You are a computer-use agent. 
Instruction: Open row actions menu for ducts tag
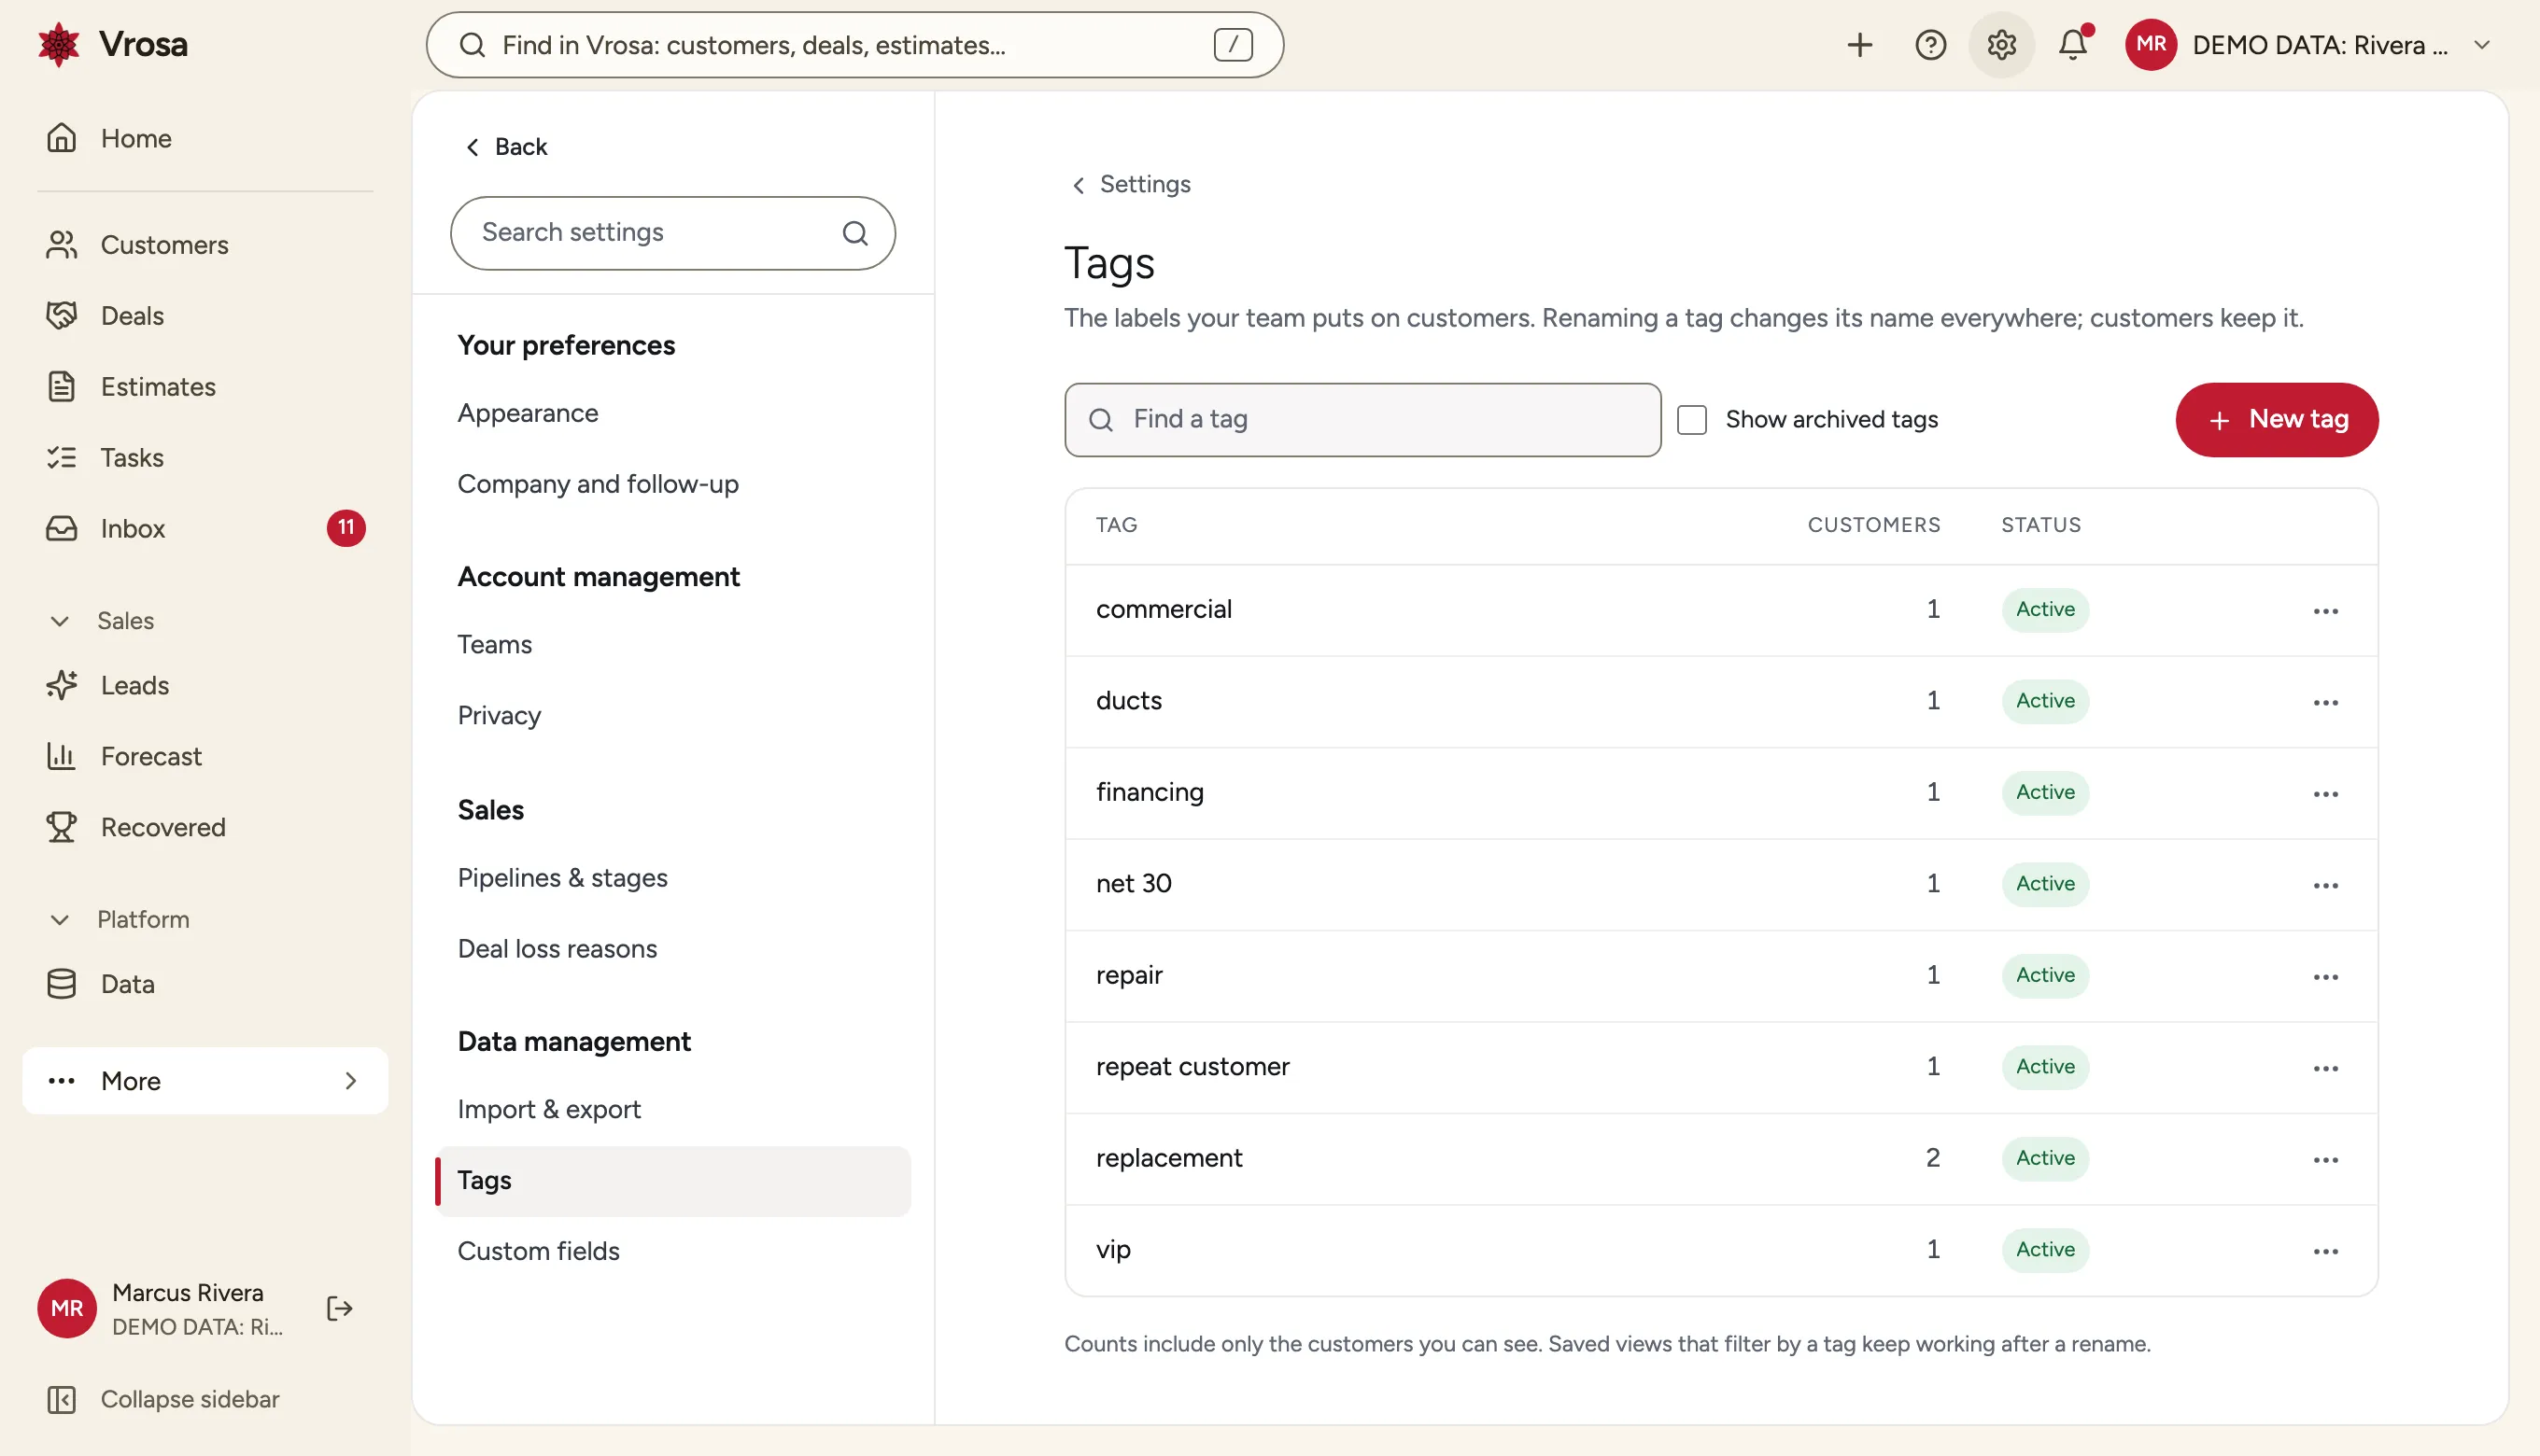pyautogui.click(x=2325, y=703)
